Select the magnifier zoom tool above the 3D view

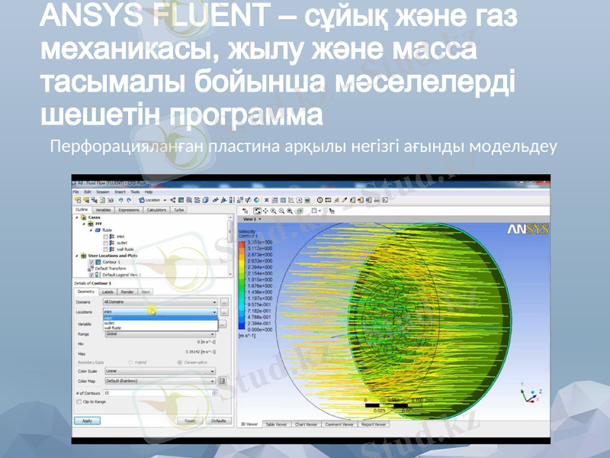274,210
